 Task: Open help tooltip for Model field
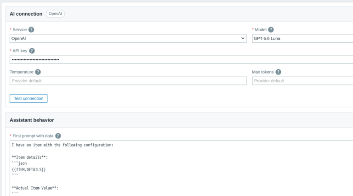[271, 30]
